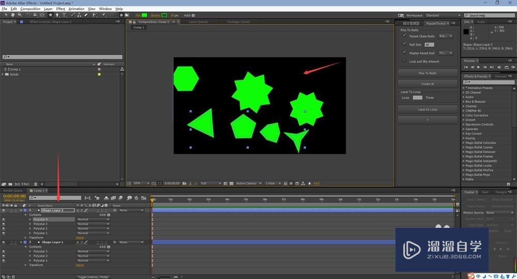Viewport: 517px width, 279px height.
Task: Select the Pan Behind anchor point tool
Action: coord(42,15)
